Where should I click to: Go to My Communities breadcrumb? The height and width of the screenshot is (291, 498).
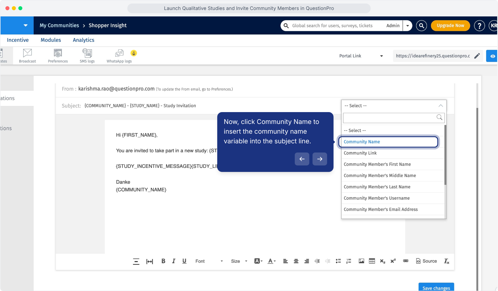(59, 25)
